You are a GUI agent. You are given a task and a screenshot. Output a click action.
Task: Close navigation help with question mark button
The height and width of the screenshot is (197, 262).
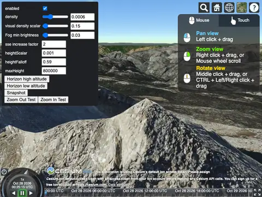[x=254, y=8]
